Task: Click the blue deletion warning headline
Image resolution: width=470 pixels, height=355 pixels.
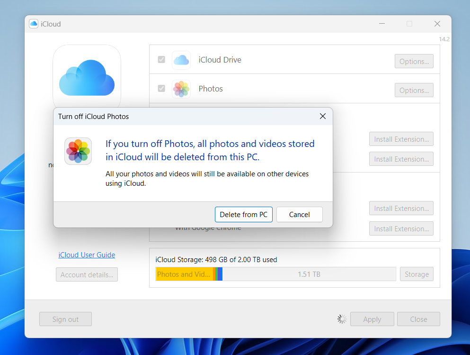Action: click(x=210, y=150)
